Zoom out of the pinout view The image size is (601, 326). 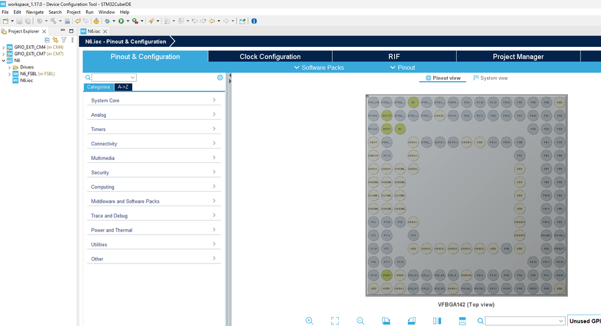(360, 321)
